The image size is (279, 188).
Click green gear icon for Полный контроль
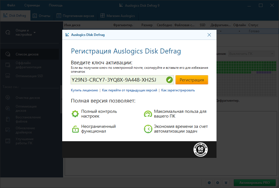pyautogui.click(x=75, y=114)
